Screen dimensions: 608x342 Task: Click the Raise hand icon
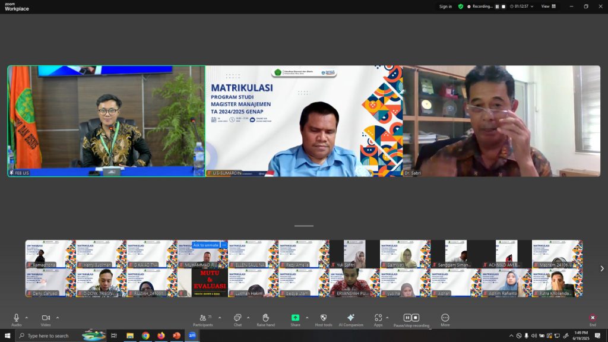[x=265, y=319]
